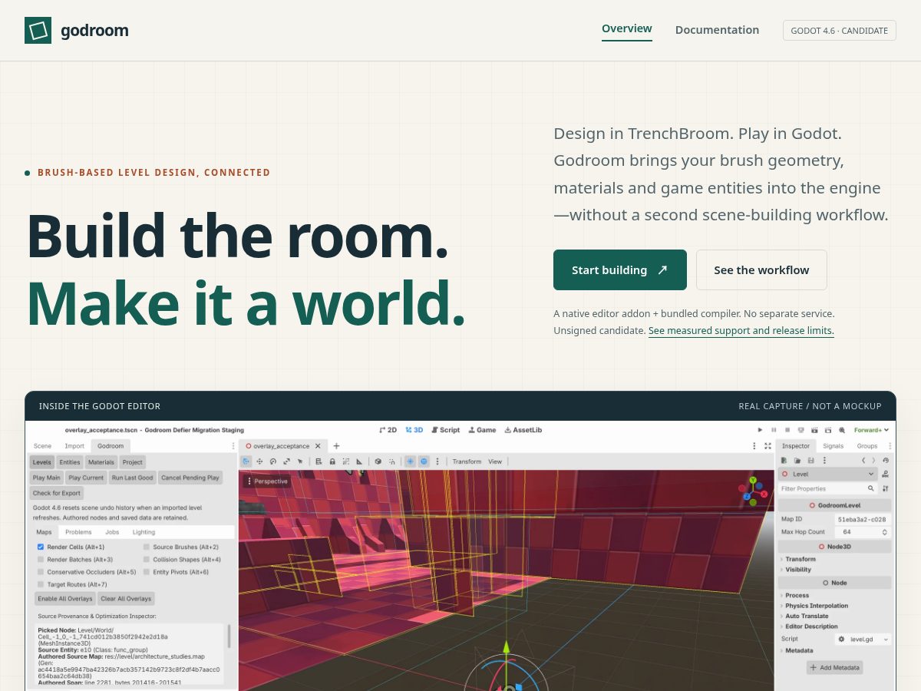Enable Source Brushes (Alt+2) checkbox

146,547
